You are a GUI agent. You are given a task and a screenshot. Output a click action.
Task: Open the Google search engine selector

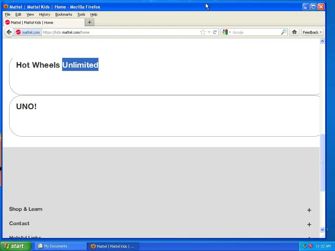[226, 32]
